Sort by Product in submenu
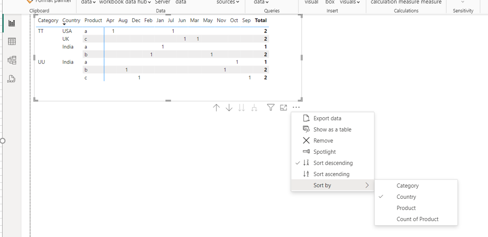This screenshot has width=488, height=237. pos(416,208)
